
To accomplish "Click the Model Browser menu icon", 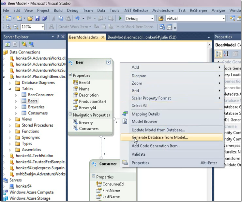I will tap(125, 121).
